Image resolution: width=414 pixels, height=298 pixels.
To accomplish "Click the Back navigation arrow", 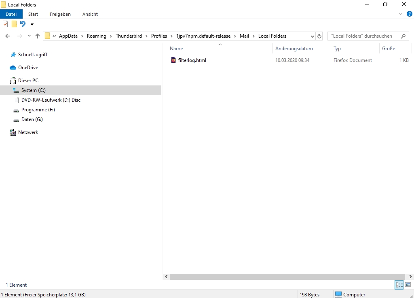I will (8, 36).
